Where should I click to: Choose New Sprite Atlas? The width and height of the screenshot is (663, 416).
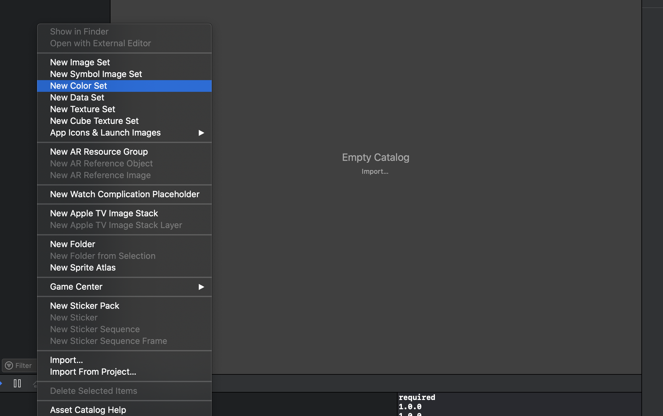click(x=83, y=267)
